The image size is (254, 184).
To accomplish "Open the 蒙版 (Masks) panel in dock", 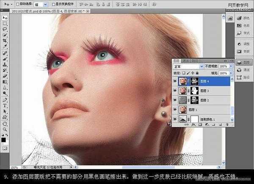I will point(244,51).
